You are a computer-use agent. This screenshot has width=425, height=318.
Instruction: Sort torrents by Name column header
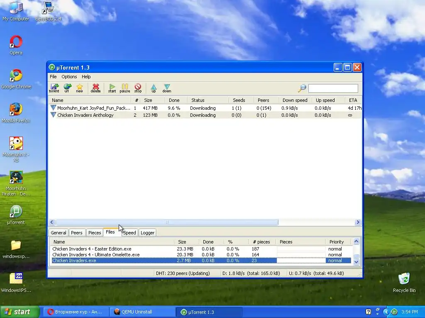coord(90,100)
